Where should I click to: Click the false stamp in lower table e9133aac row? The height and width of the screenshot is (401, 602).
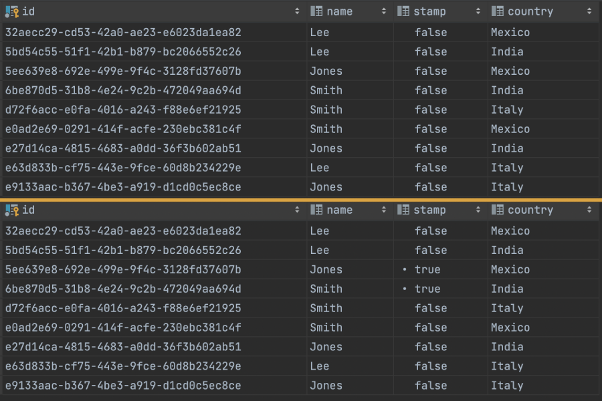tap(431, 386)
